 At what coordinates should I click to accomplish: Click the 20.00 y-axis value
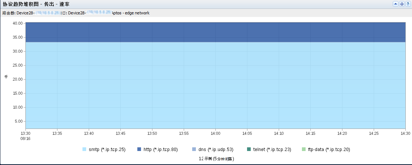[x=18, y=79]
